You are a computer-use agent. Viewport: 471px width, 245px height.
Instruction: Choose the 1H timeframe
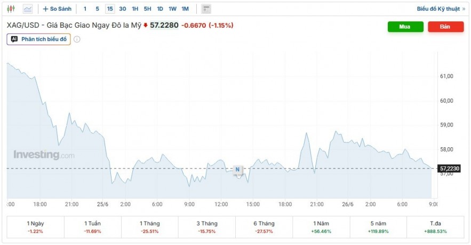coord(135,9)
